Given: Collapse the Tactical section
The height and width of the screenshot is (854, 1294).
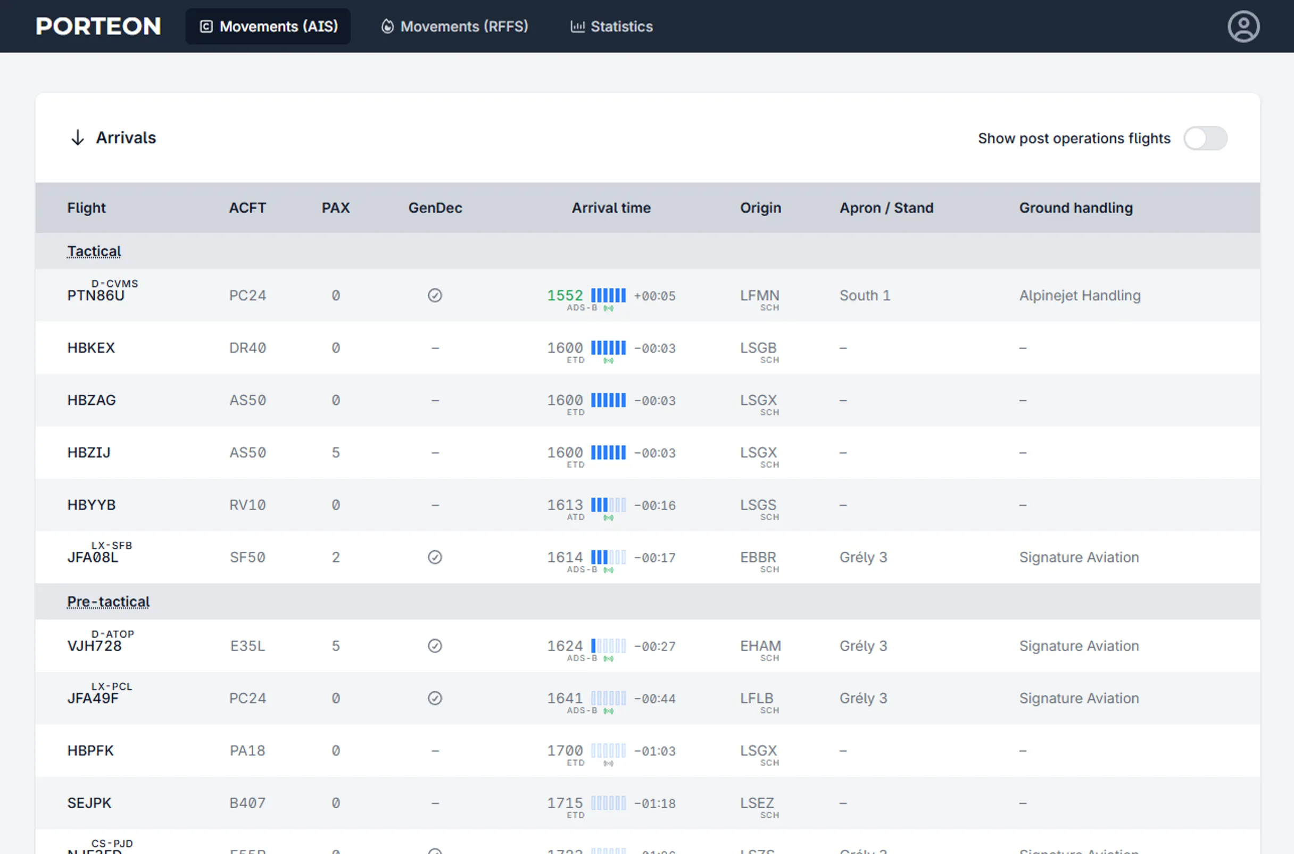Looking at the screenshot, I should [x=94, y=251].
